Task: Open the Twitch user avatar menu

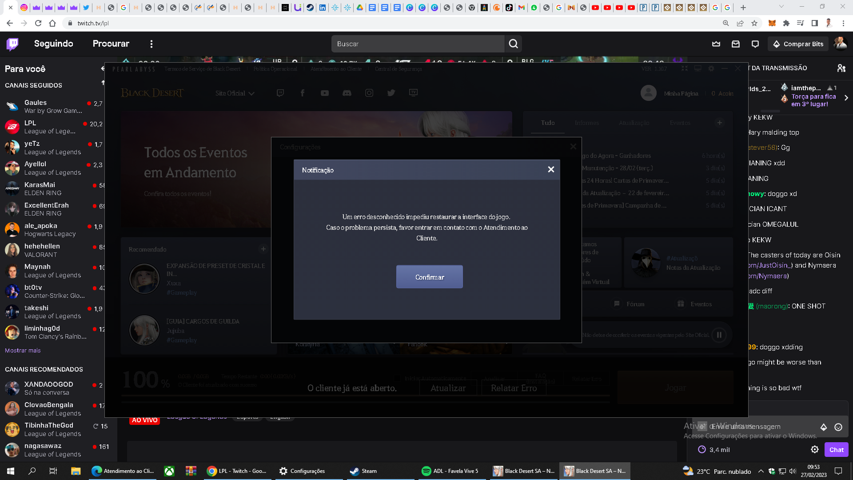Action: tap(840, 44)
